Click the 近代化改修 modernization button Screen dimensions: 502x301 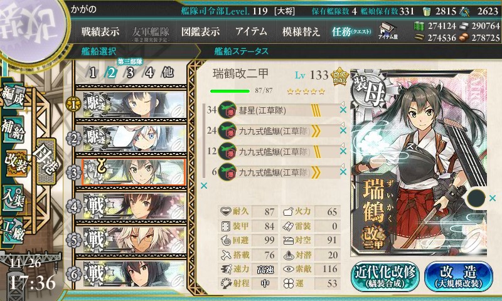pyautogui.click(x=385, y=277)
